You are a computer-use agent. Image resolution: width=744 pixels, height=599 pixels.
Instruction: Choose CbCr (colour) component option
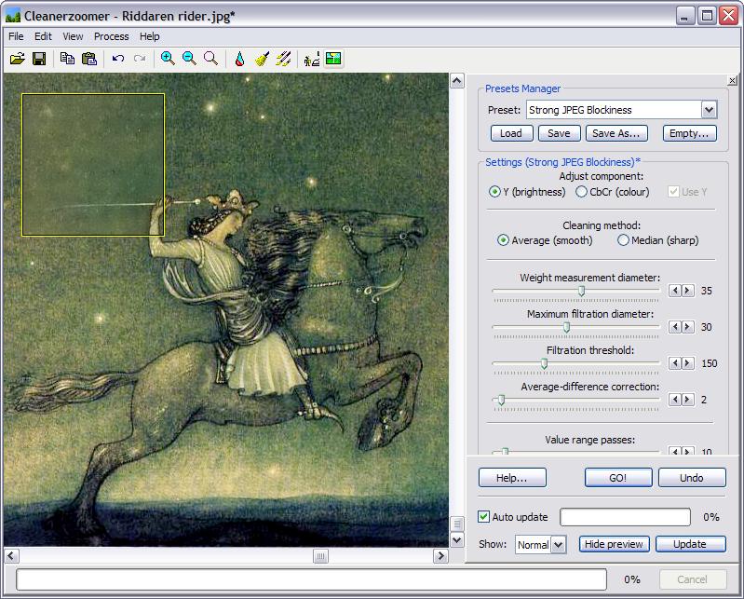582,192
